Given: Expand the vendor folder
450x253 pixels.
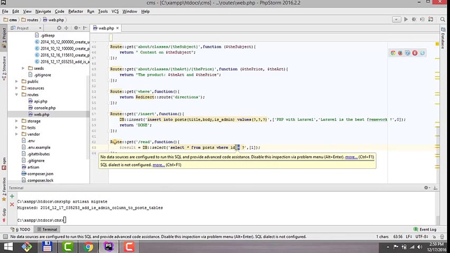Looking at the screenshot, I should (x=17, y=134).
